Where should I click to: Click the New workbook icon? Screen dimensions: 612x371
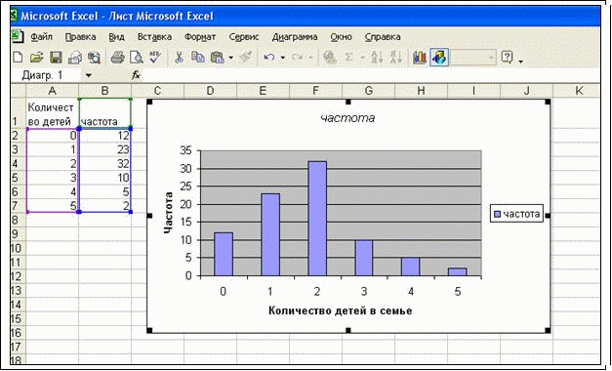[x=18, y=58]
